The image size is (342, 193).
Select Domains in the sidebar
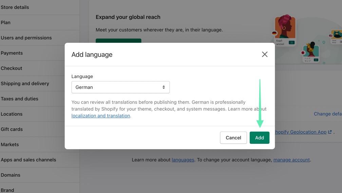[11, 175]
